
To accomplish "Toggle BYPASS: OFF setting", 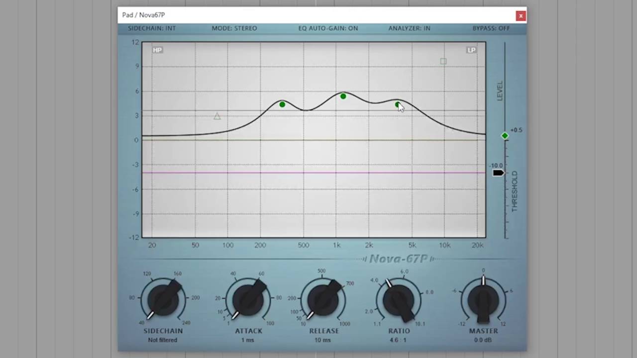I will tap(491, 28).
